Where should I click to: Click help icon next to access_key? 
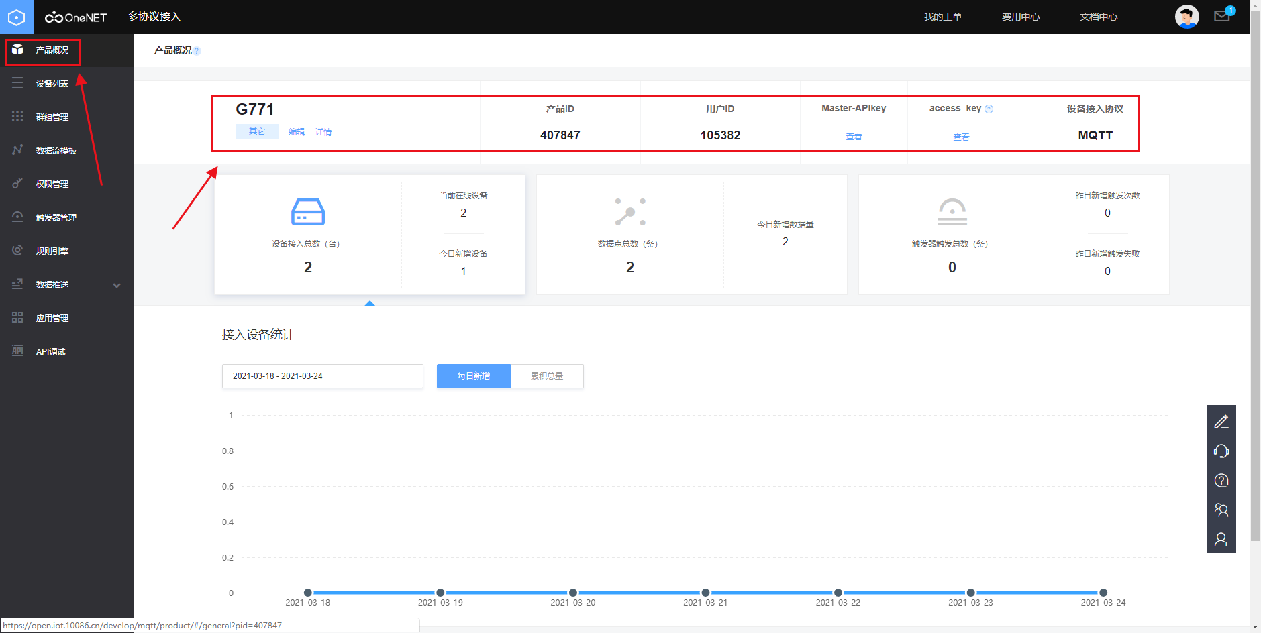coord(989,109)
